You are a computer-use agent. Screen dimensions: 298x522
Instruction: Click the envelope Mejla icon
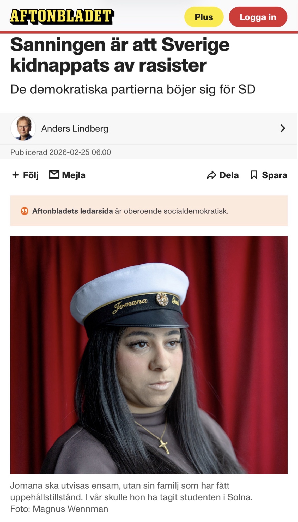[x=54, y=175]
